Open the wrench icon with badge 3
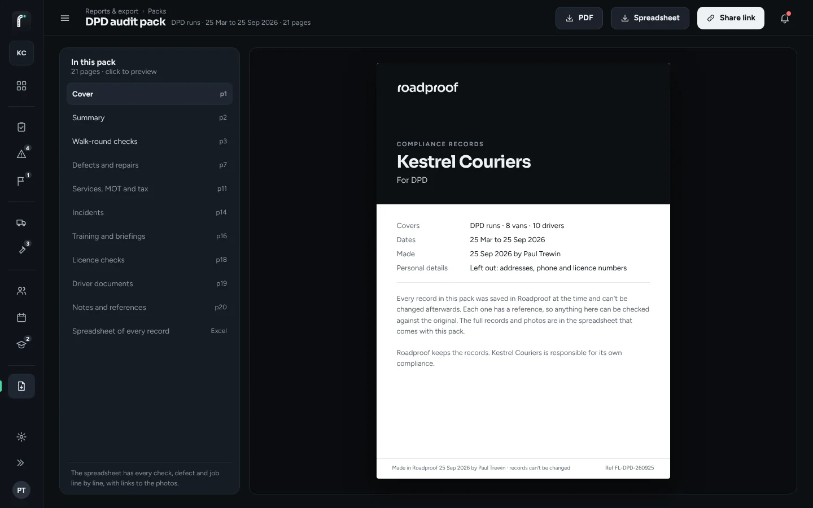Viewport: 813px width, 508px height. point(21,249)
